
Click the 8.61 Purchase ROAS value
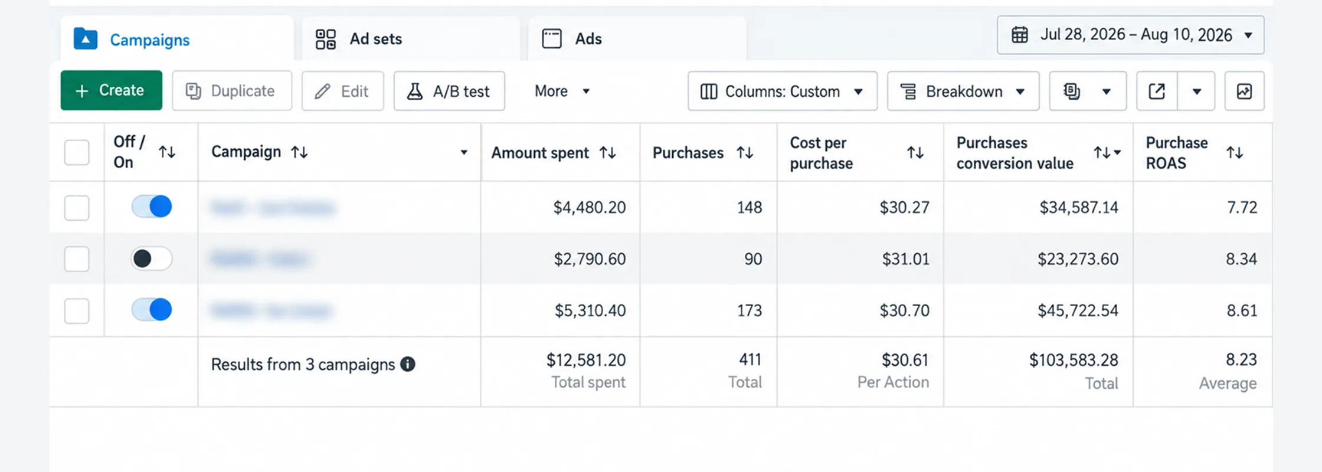click(1242, 310)
